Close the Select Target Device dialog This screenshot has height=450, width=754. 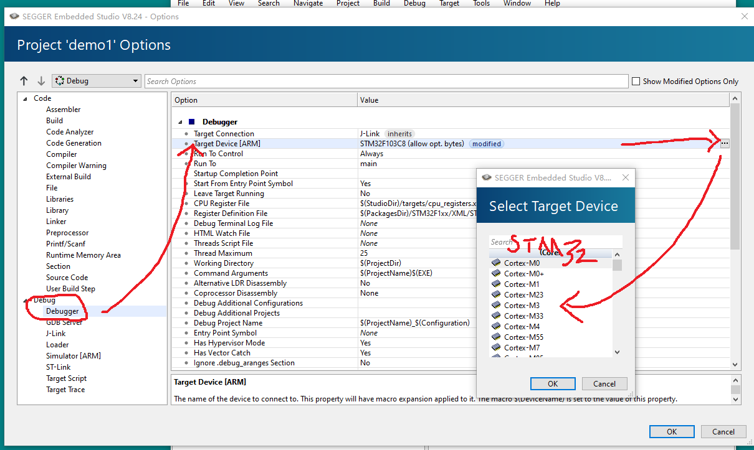(626, 177)
